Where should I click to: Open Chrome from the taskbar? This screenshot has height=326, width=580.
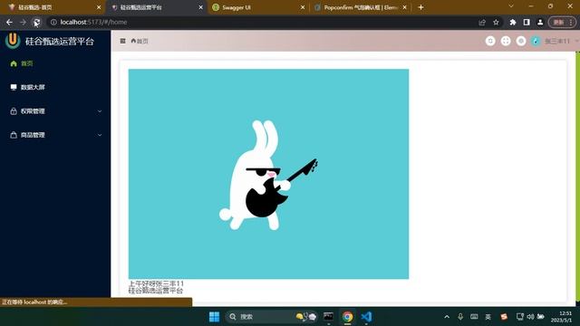(x=347, y=317)
